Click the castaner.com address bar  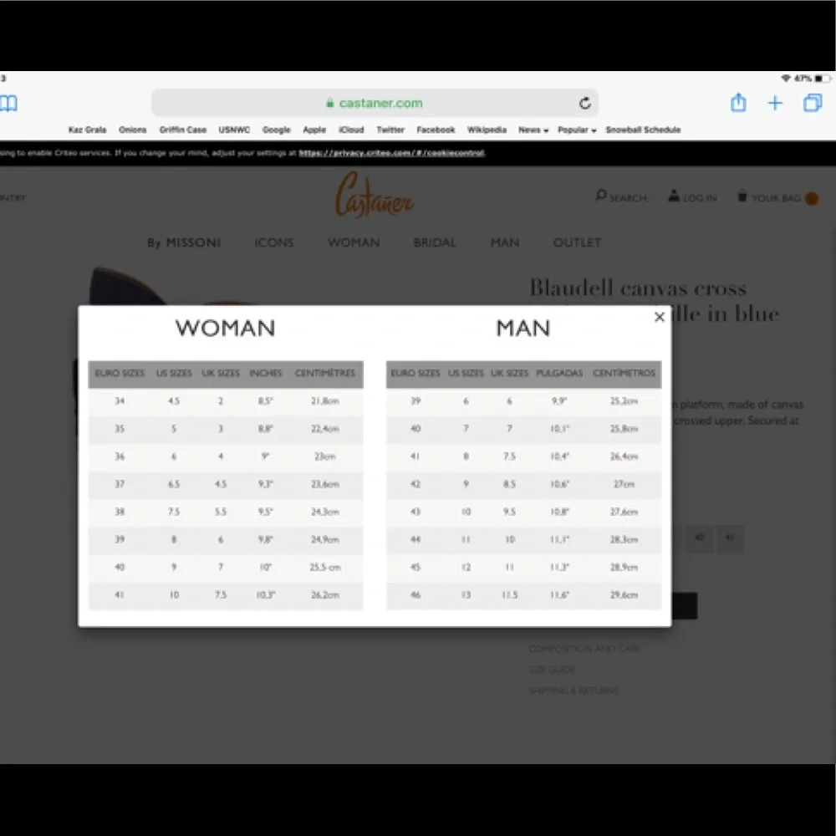pyautogui.click(x=375, y=103)
